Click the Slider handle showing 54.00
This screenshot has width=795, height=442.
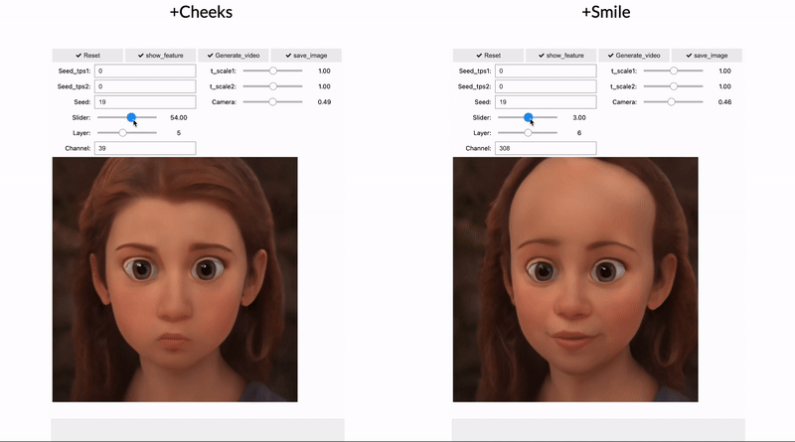(x=131, y=117)
